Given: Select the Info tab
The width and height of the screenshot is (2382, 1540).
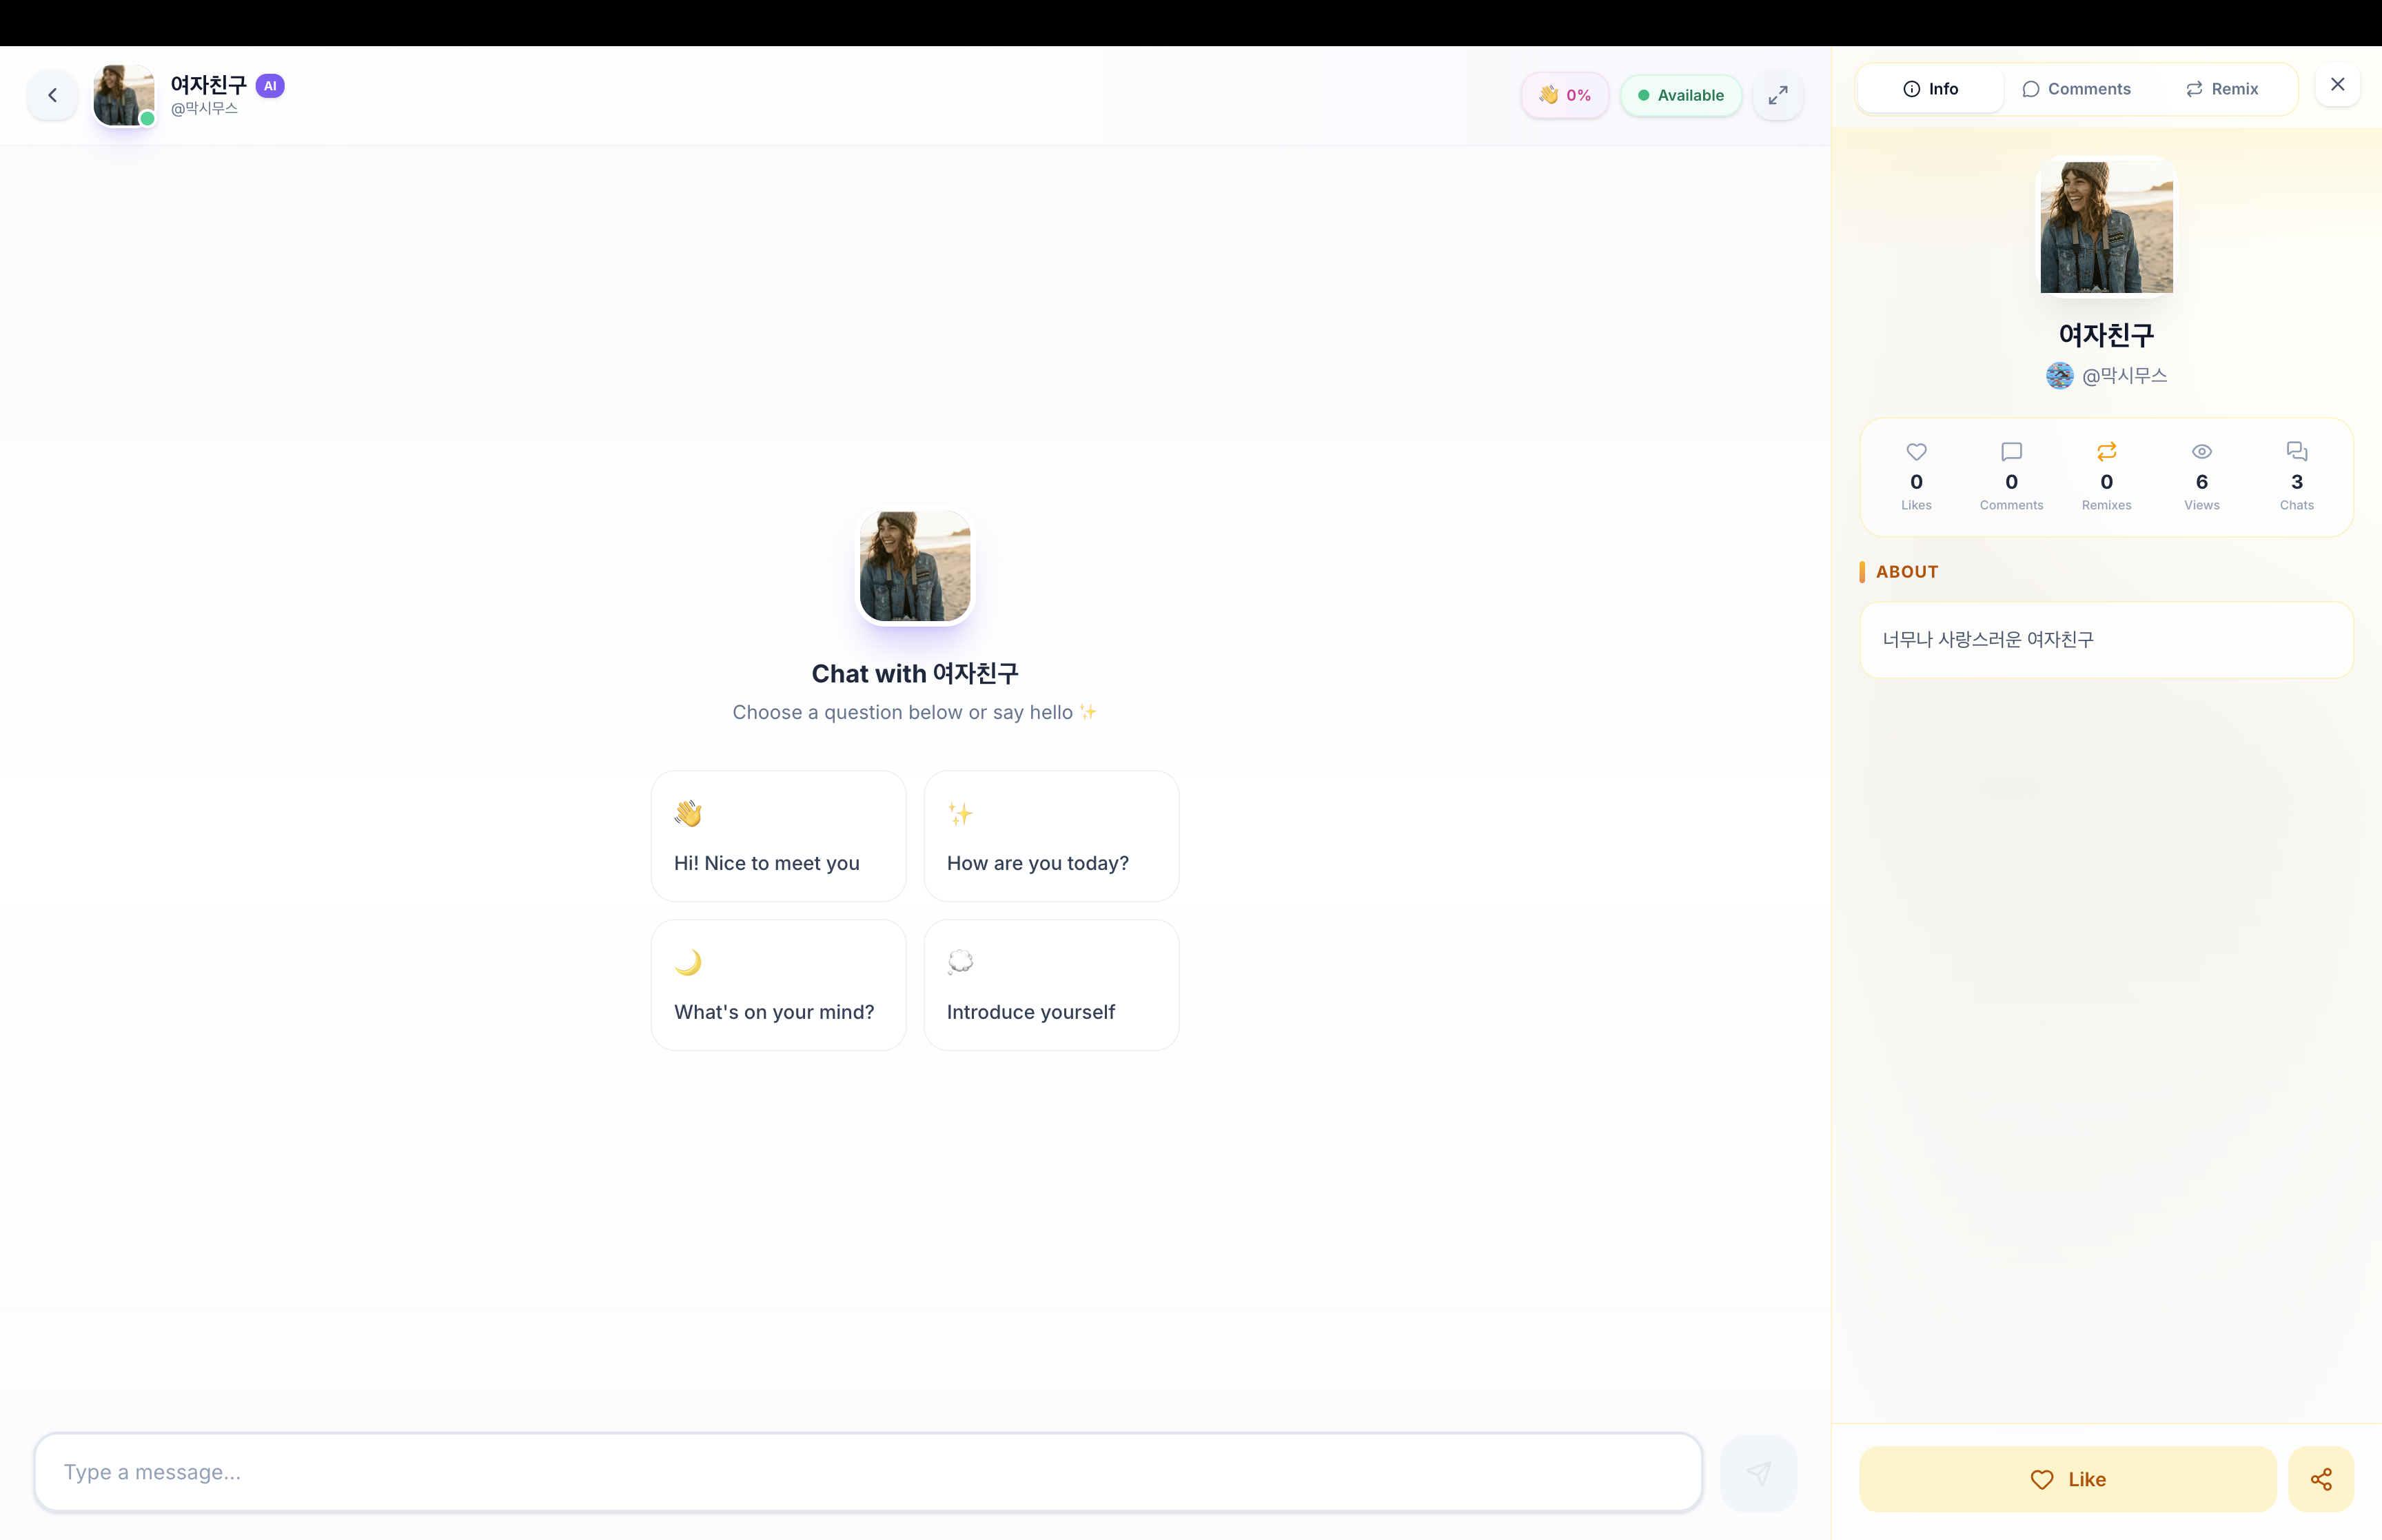Looking at the screenshot, I should pyautogui.click(x=1930, y=89).
